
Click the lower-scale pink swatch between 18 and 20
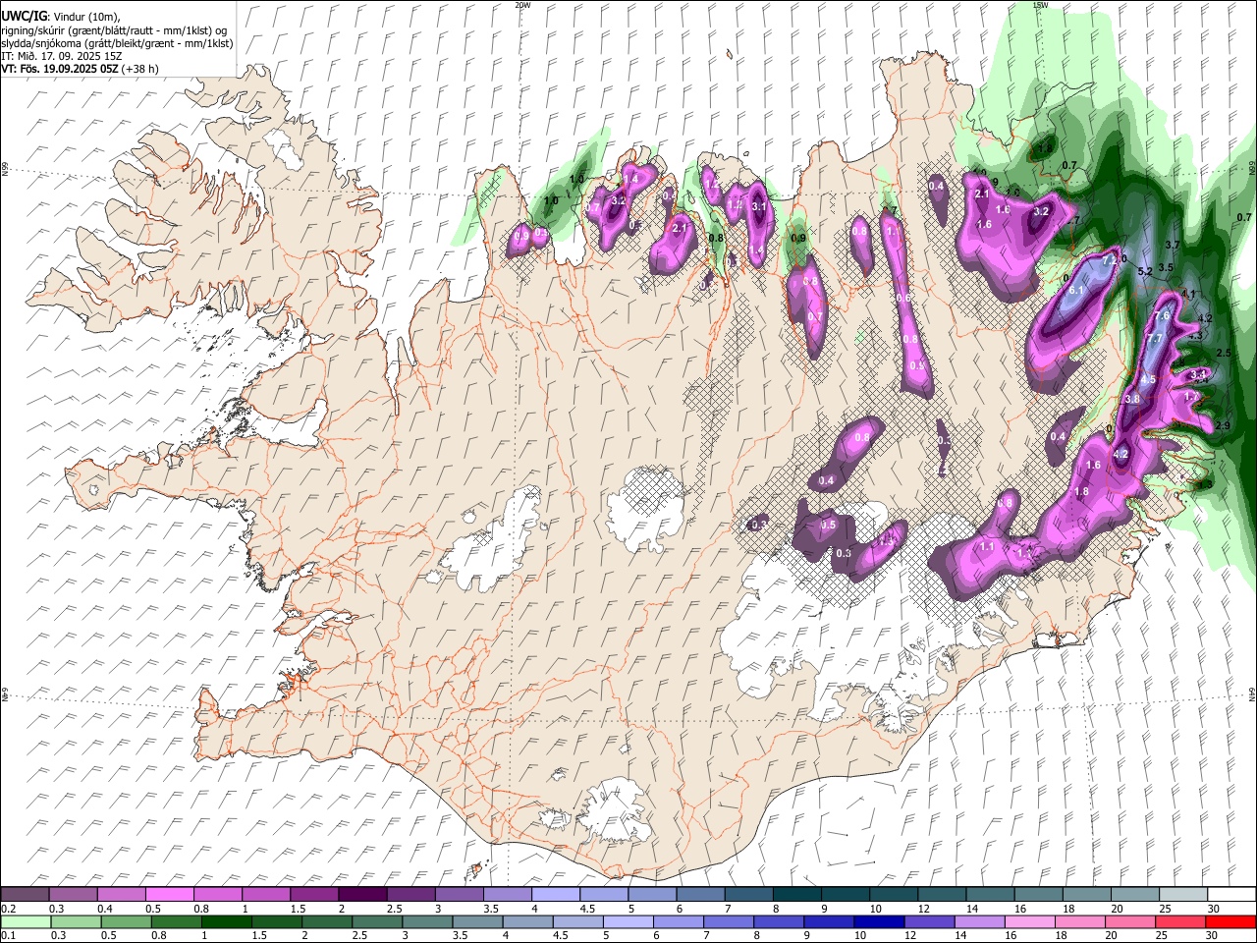pyautogui.click(x=1080, y=921)
